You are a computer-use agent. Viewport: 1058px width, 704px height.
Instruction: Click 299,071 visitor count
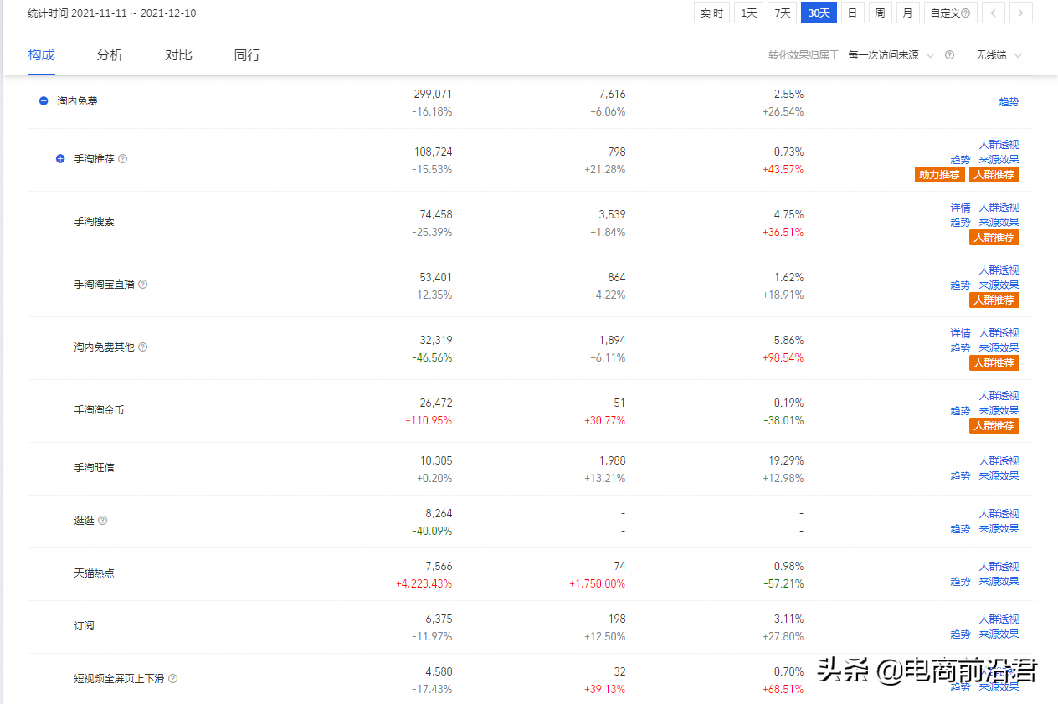(x=433, y=94)
